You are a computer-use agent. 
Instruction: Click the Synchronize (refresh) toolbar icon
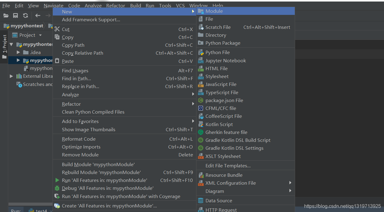click(x=25, y=15)
